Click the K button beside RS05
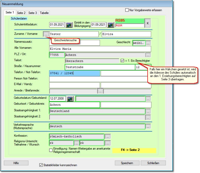 click(x=148, y=23)
